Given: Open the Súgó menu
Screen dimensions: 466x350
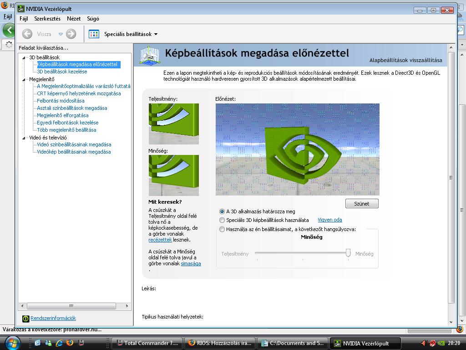Looking at the screenshot, I should [93, 19].
